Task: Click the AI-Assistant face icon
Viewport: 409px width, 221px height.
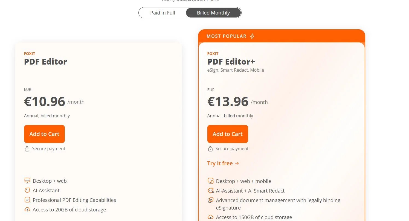Action: pos(27,190)
